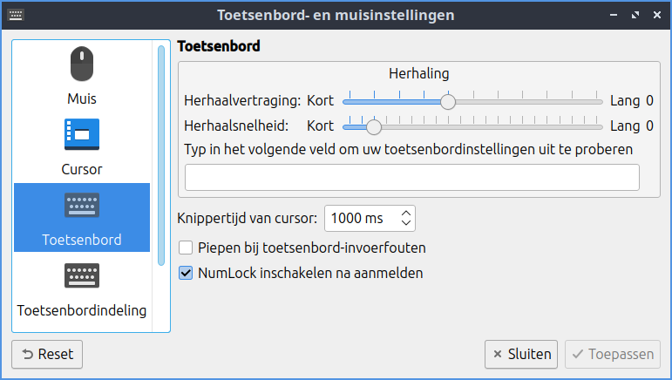This screenshot has width=672, height=380.
Task: Click the keyboard icon in title bar
Action: [16, 15]
